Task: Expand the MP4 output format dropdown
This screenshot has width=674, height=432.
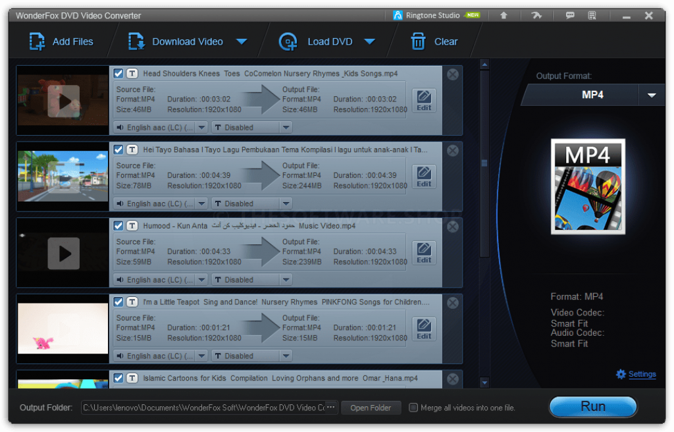Action: (x=651, y=95)
